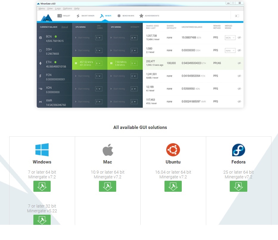278x240 pixels.
Task: Select the Miner tab
Action: point(106,16)
